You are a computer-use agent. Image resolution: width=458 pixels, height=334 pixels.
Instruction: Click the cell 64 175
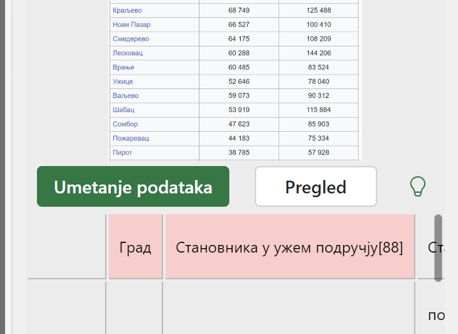point(239,39)
